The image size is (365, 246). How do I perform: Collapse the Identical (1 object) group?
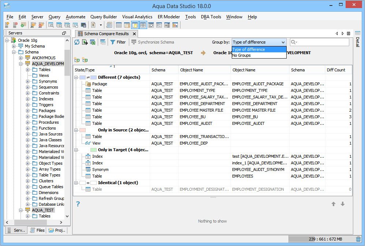(x=76, y=183)
